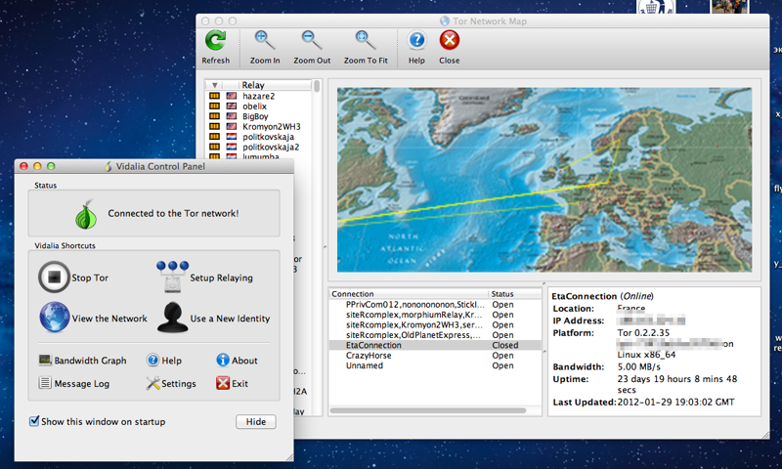782x469 pixels.
Task: Open Setup Relaying shortcut
Action: click(x=173, y=277)
